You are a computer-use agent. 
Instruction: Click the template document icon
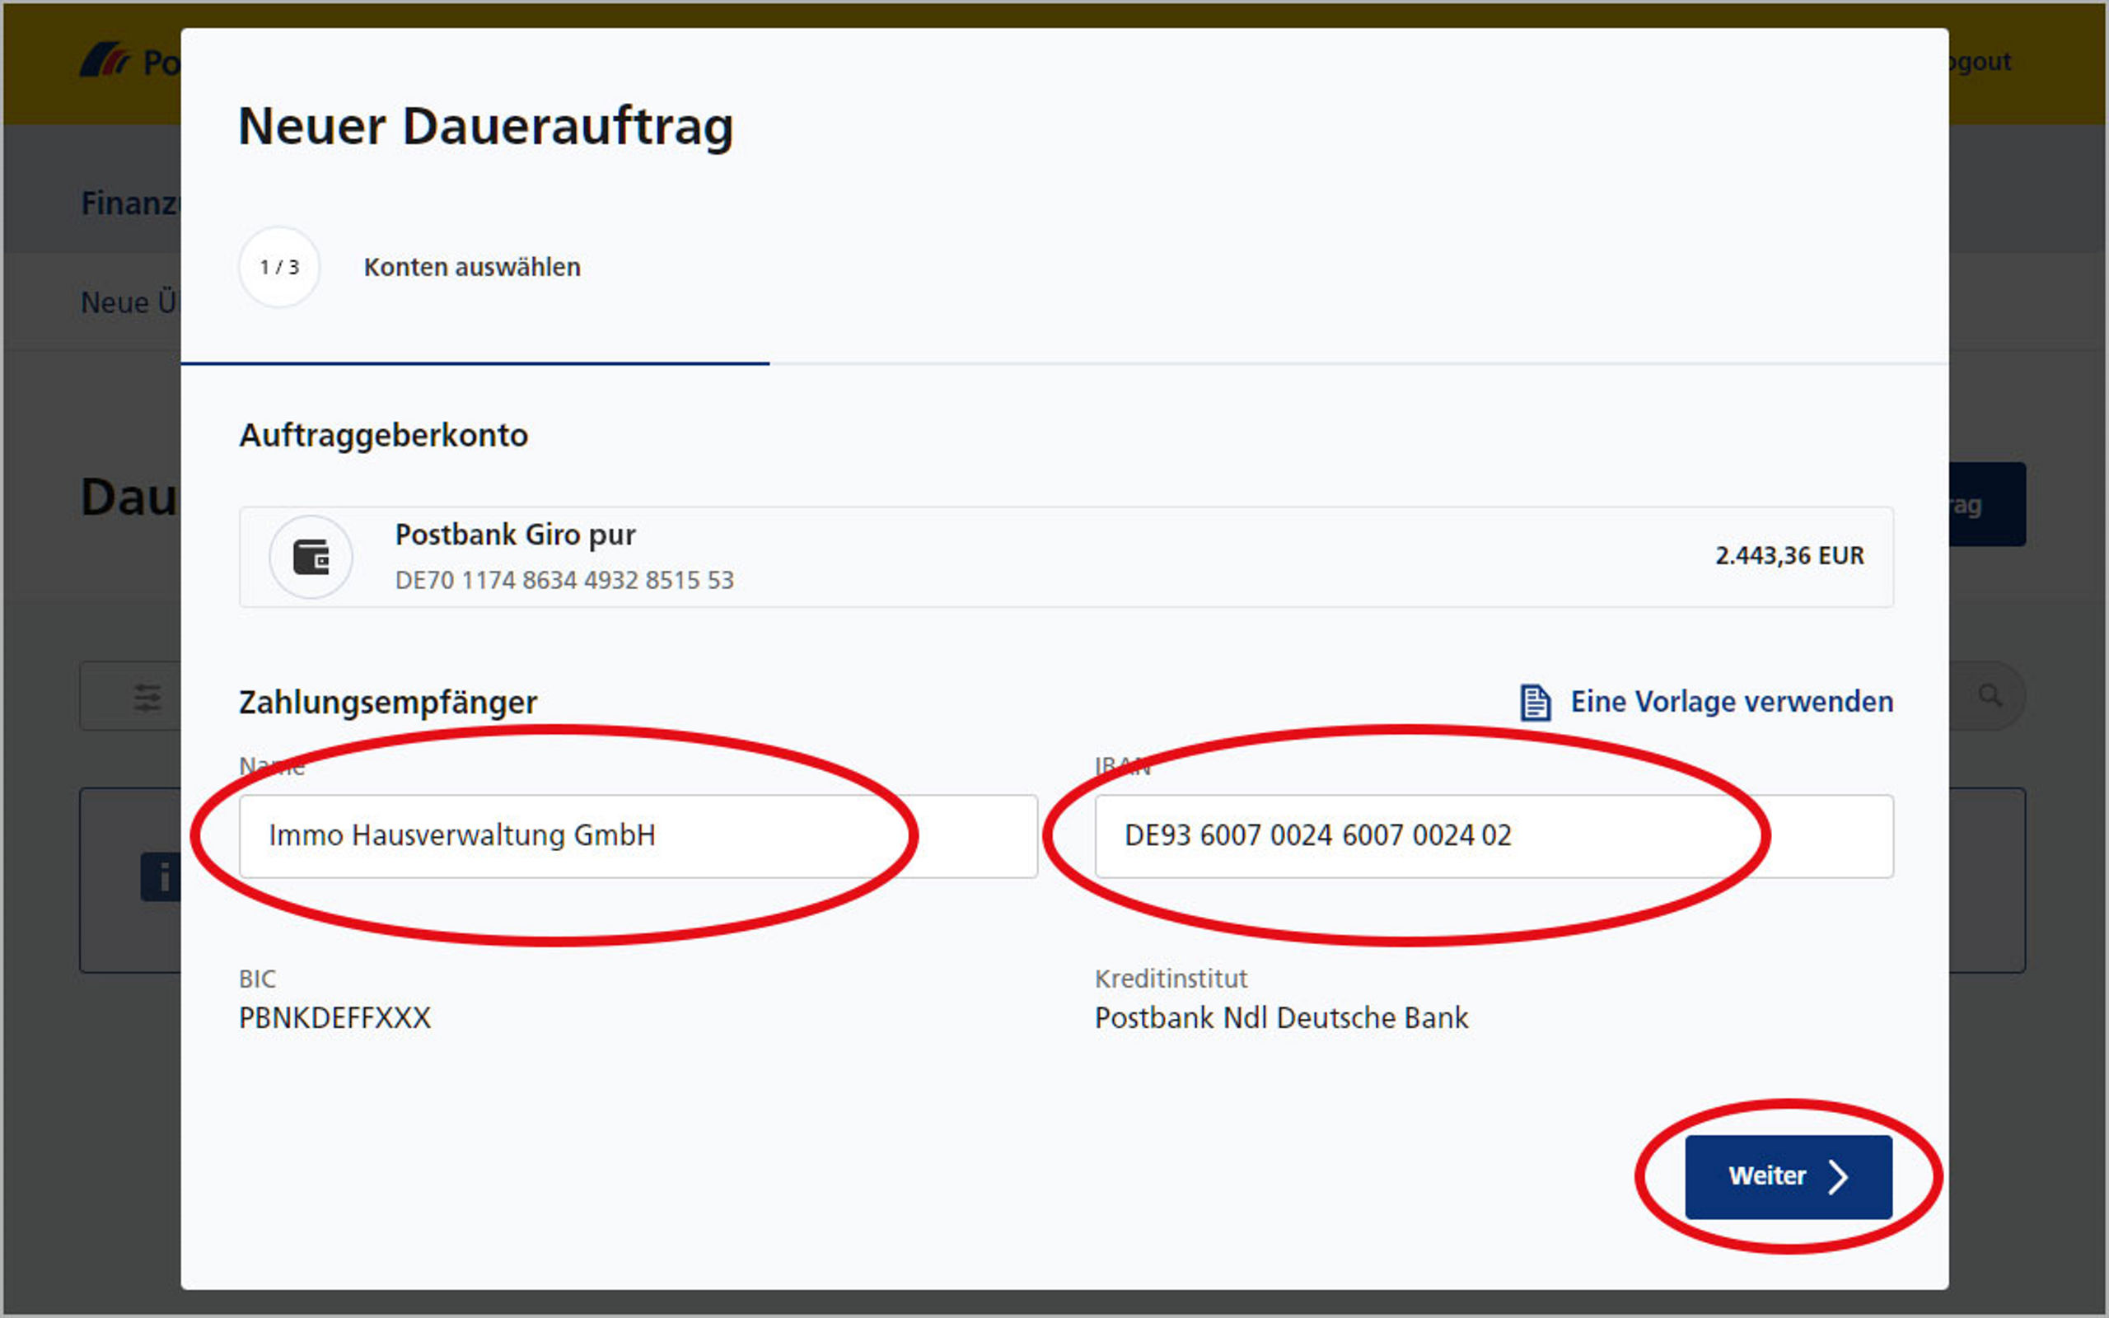[1536, 703]
